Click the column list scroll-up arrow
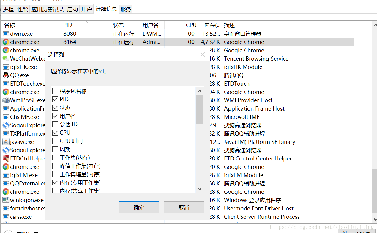The width and height of the screenshot is (377, 233). coord(200,91)
